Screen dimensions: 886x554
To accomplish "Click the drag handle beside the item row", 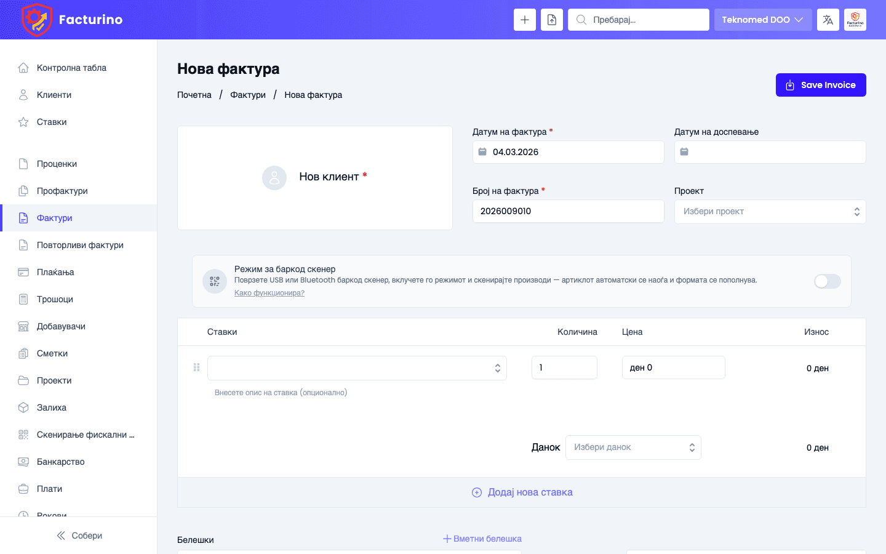I will point(196,367).
